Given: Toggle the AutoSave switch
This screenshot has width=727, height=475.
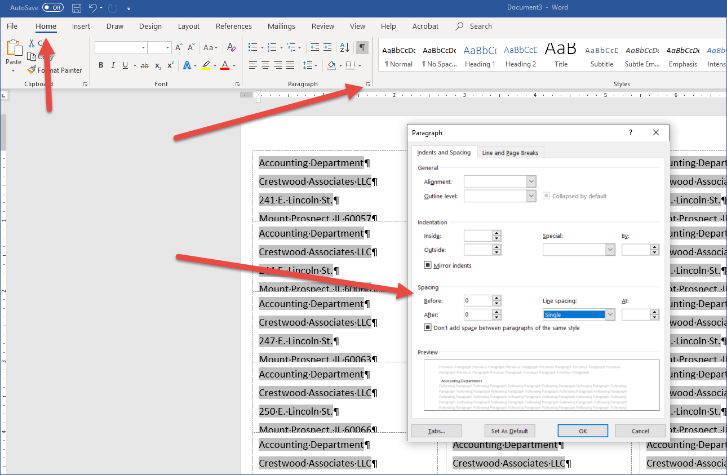Looking at the screenshot, I should point(53,8).
